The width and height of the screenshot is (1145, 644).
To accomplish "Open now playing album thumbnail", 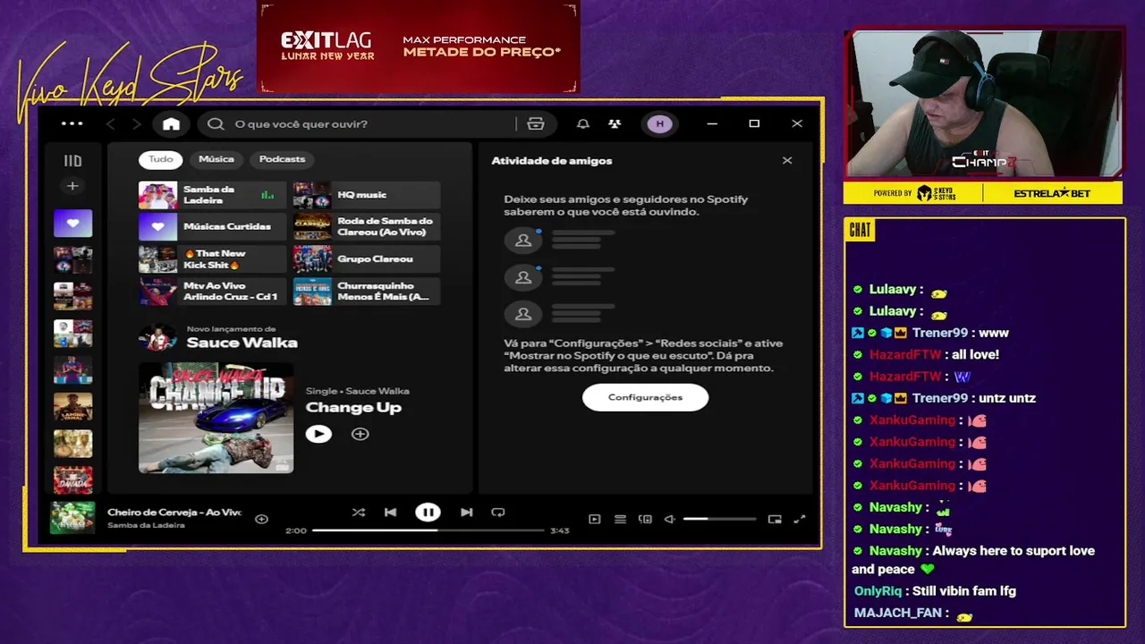I will point(72,518).
